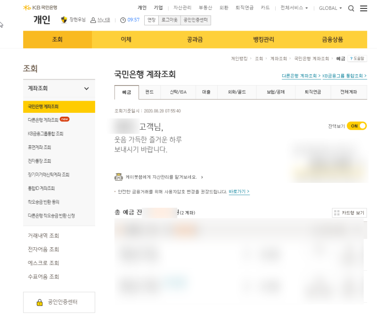Image resolution: width=377 pixels, height=323 pixels.
Task: Open 전자어음 조회 in sidebar
Action: [x=43, y=249]
